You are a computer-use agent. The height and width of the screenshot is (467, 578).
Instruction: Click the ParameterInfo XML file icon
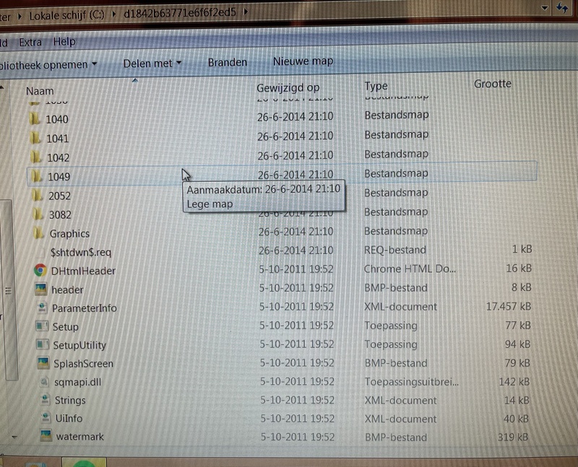[43, 307]
